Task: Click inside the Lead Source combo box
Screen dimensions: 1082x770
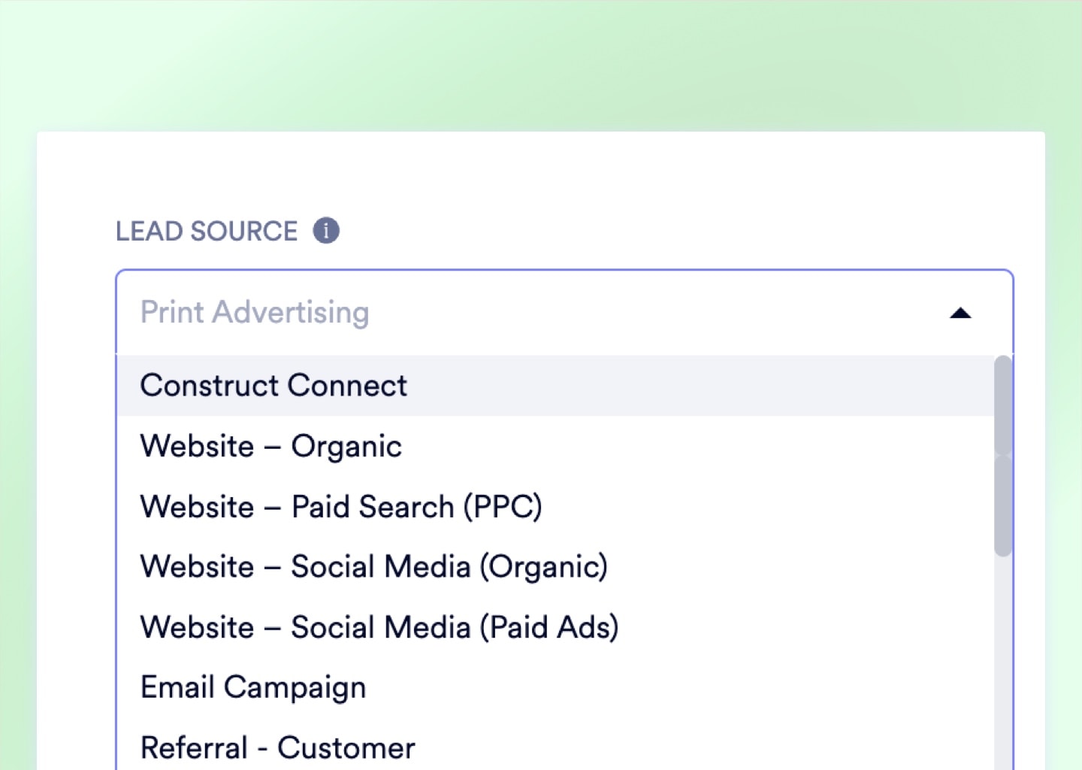Action: 526,312
